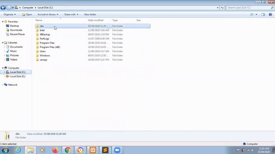Select the Program Files folder
Screen dimensions: 275x154
(47, 43)
